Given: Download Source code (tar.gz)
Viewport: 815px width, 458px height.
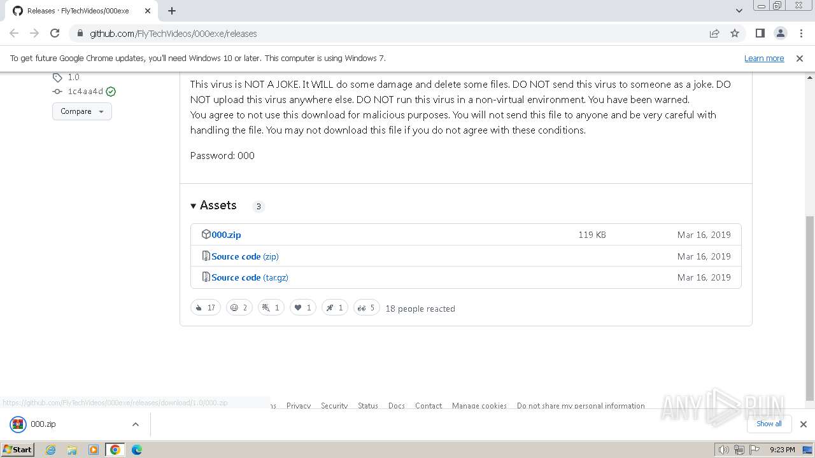Looking at the screenshot, I should (x=250, y=277).
